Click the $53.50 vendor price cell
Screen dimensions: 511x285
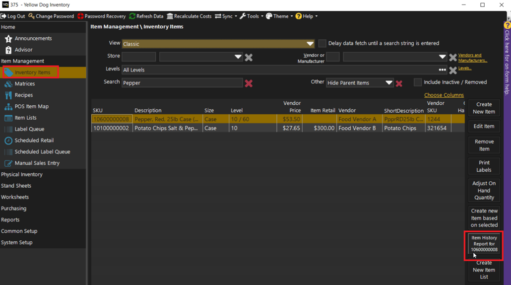(290, 119)
